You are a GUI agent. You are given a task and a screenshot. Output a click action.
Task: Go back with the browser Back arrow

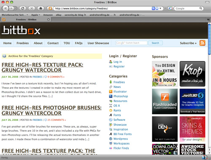[x=5, y=8]
